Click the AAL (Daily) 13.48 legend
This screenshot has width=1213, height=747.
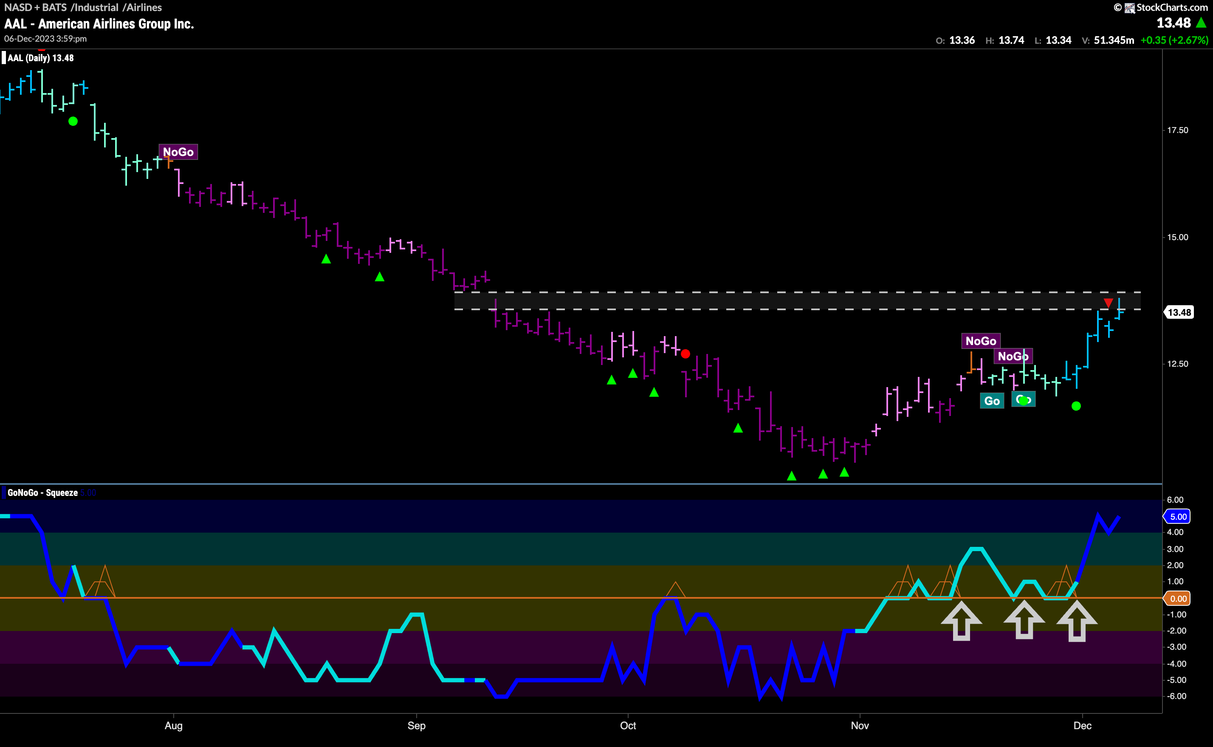pos(39,58)
